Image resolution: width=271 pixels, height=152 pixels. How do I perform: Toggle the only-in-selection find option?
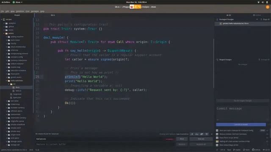pos(202,134)
